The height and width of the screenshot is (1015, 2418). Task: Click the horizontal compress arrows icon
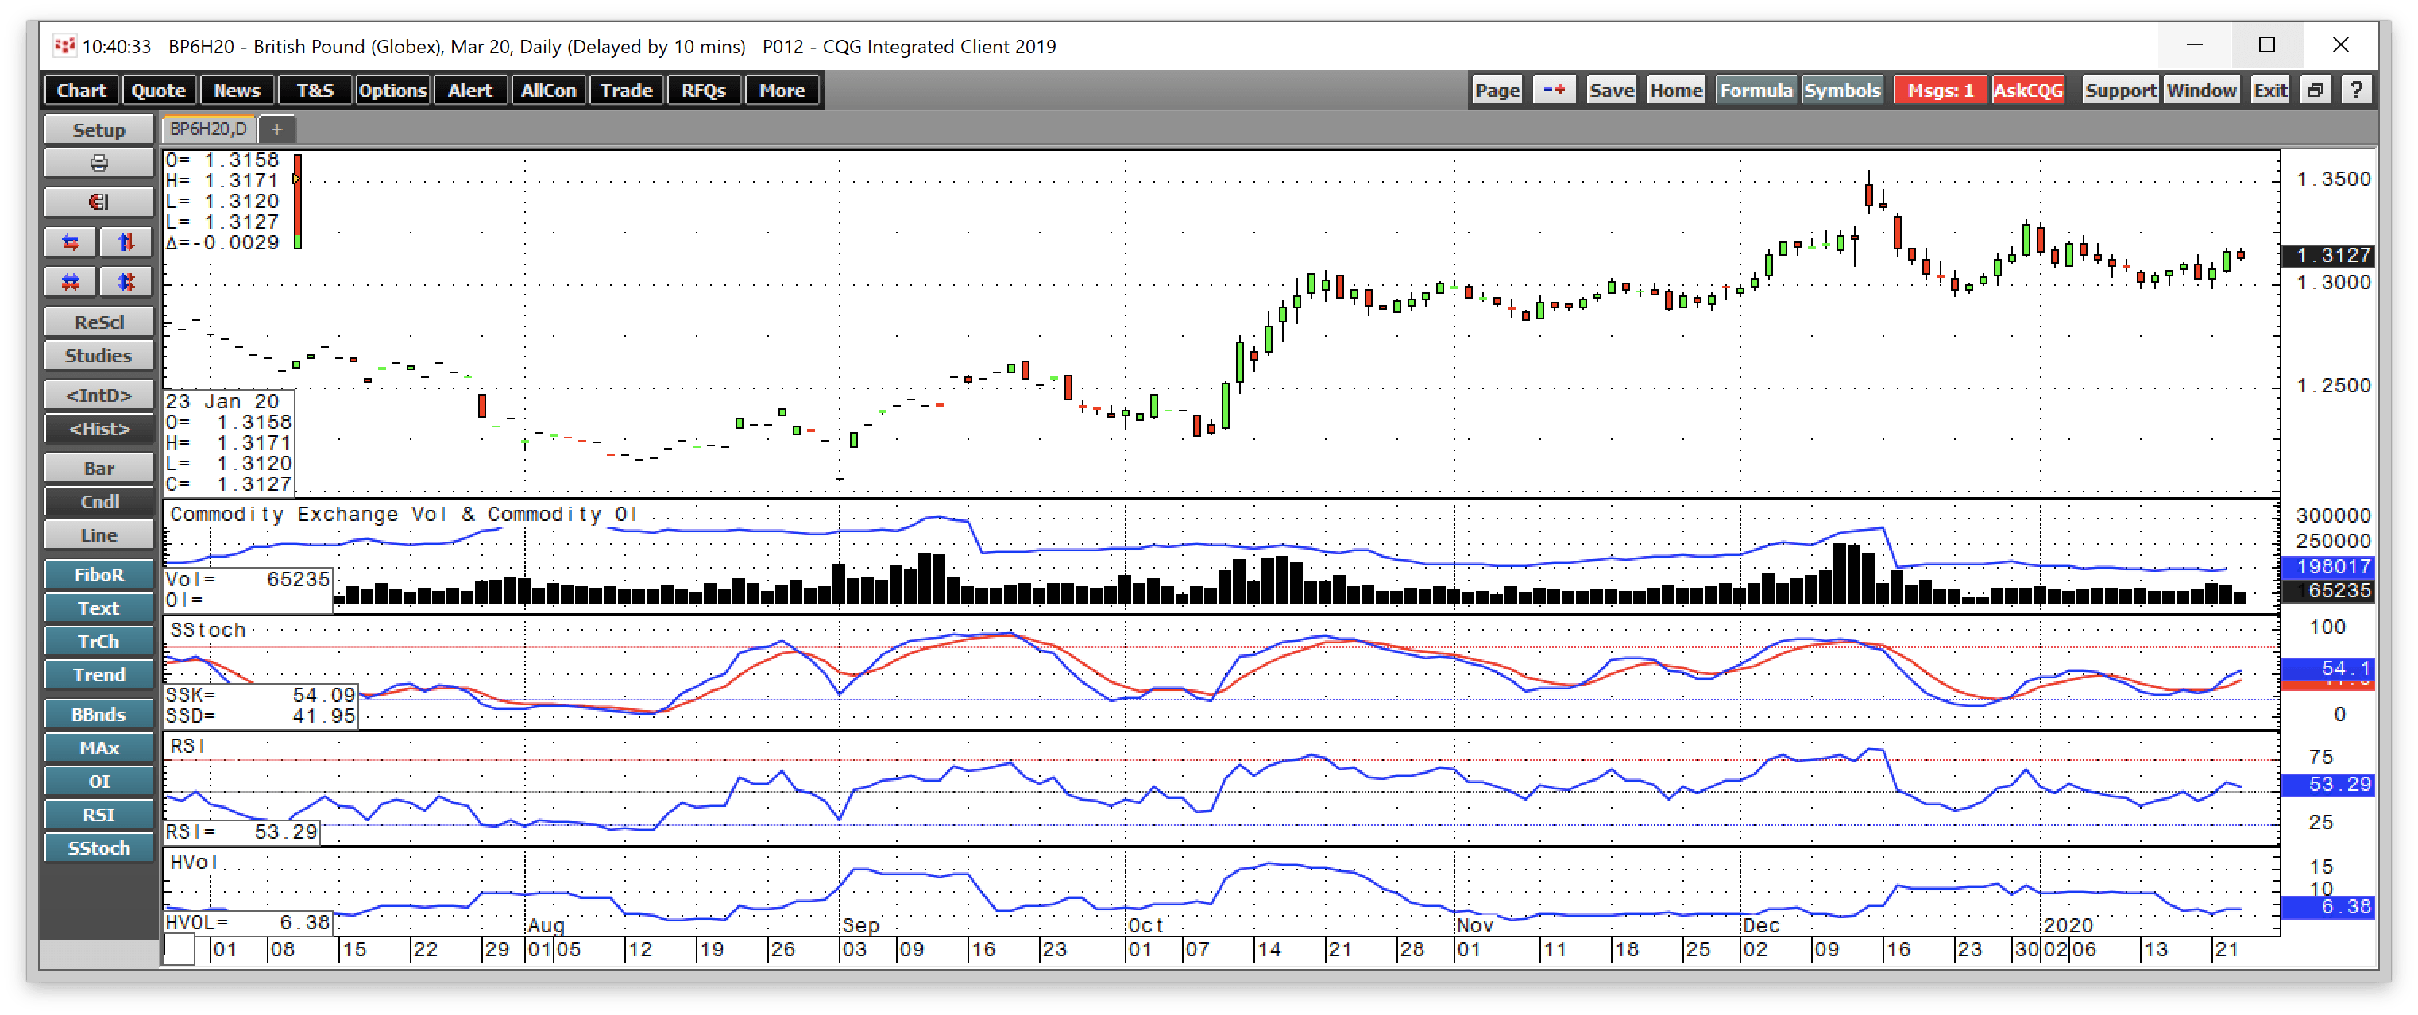coord(71,281)
